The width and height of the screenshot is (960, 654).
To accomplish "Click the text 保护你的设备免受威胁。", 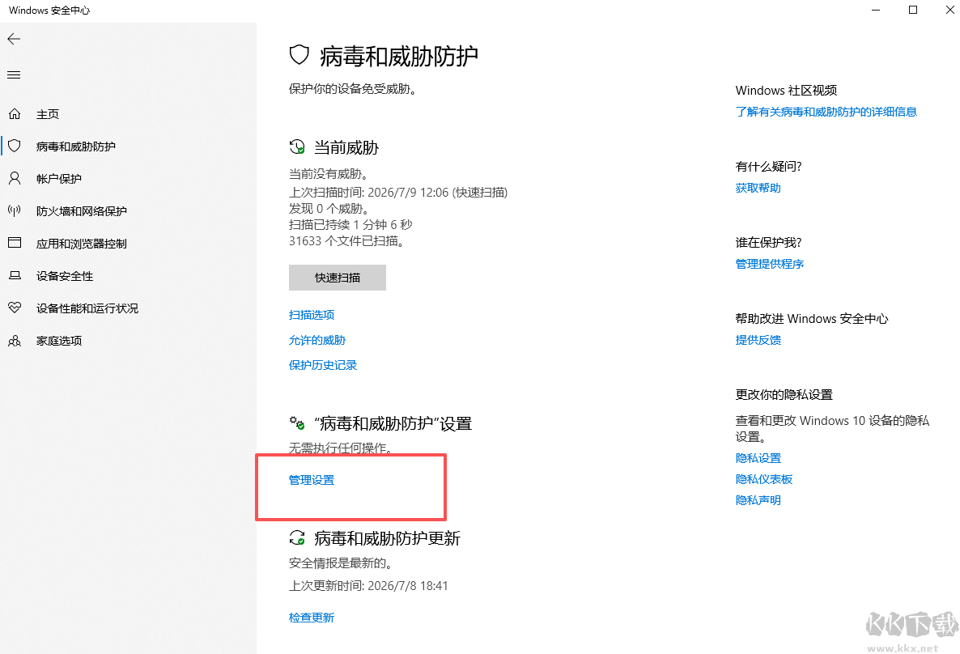I will [353, 89].
